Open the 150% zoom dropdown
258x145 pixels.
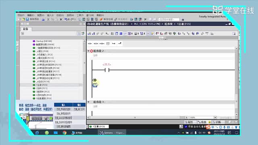coord(215,117)
